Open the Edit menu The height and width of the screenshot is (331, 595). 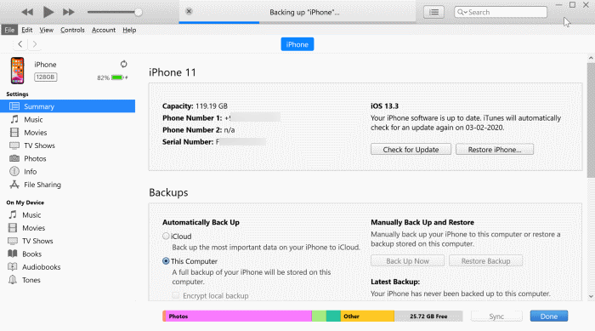(26, 30)
